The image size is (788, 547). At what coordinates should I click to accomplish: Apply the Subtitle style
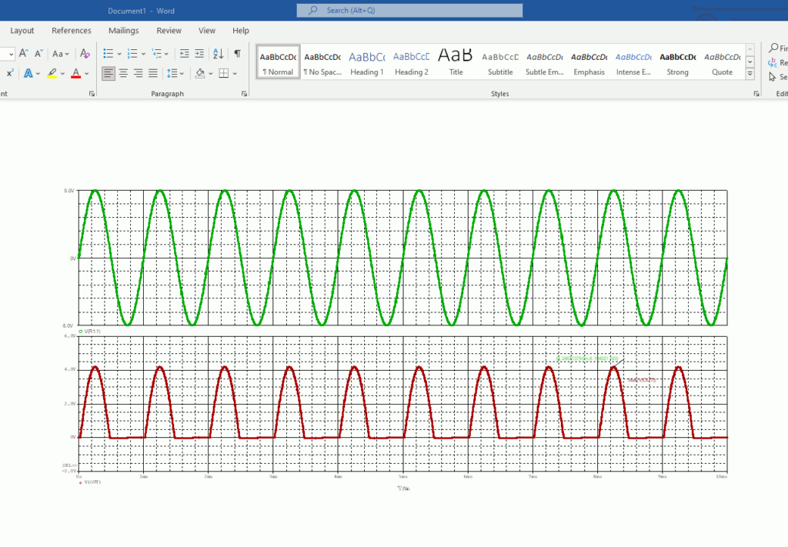tap(500, 62)
